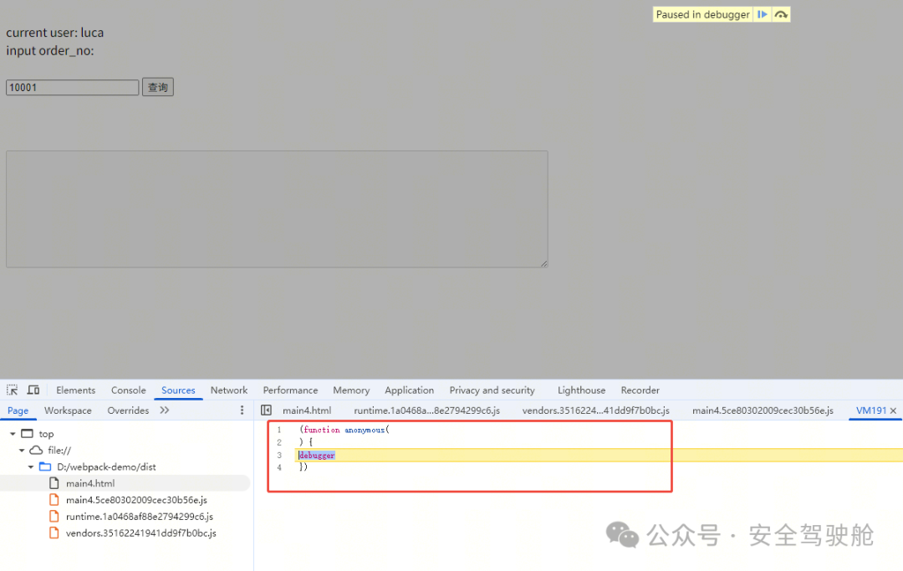Select the Overrides navigator tab

tap(128, 410)
